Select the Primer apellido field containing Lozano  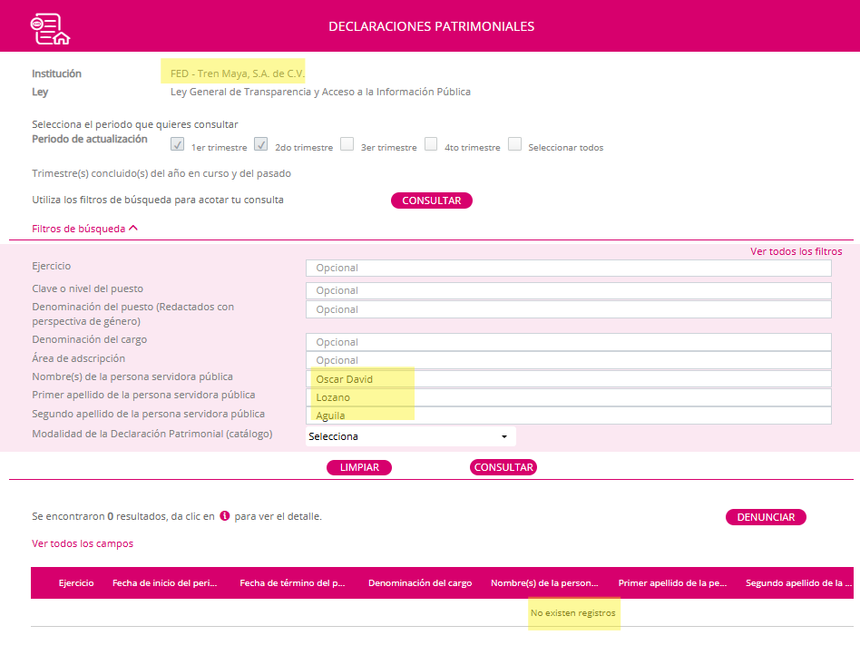tap(568, 397)
